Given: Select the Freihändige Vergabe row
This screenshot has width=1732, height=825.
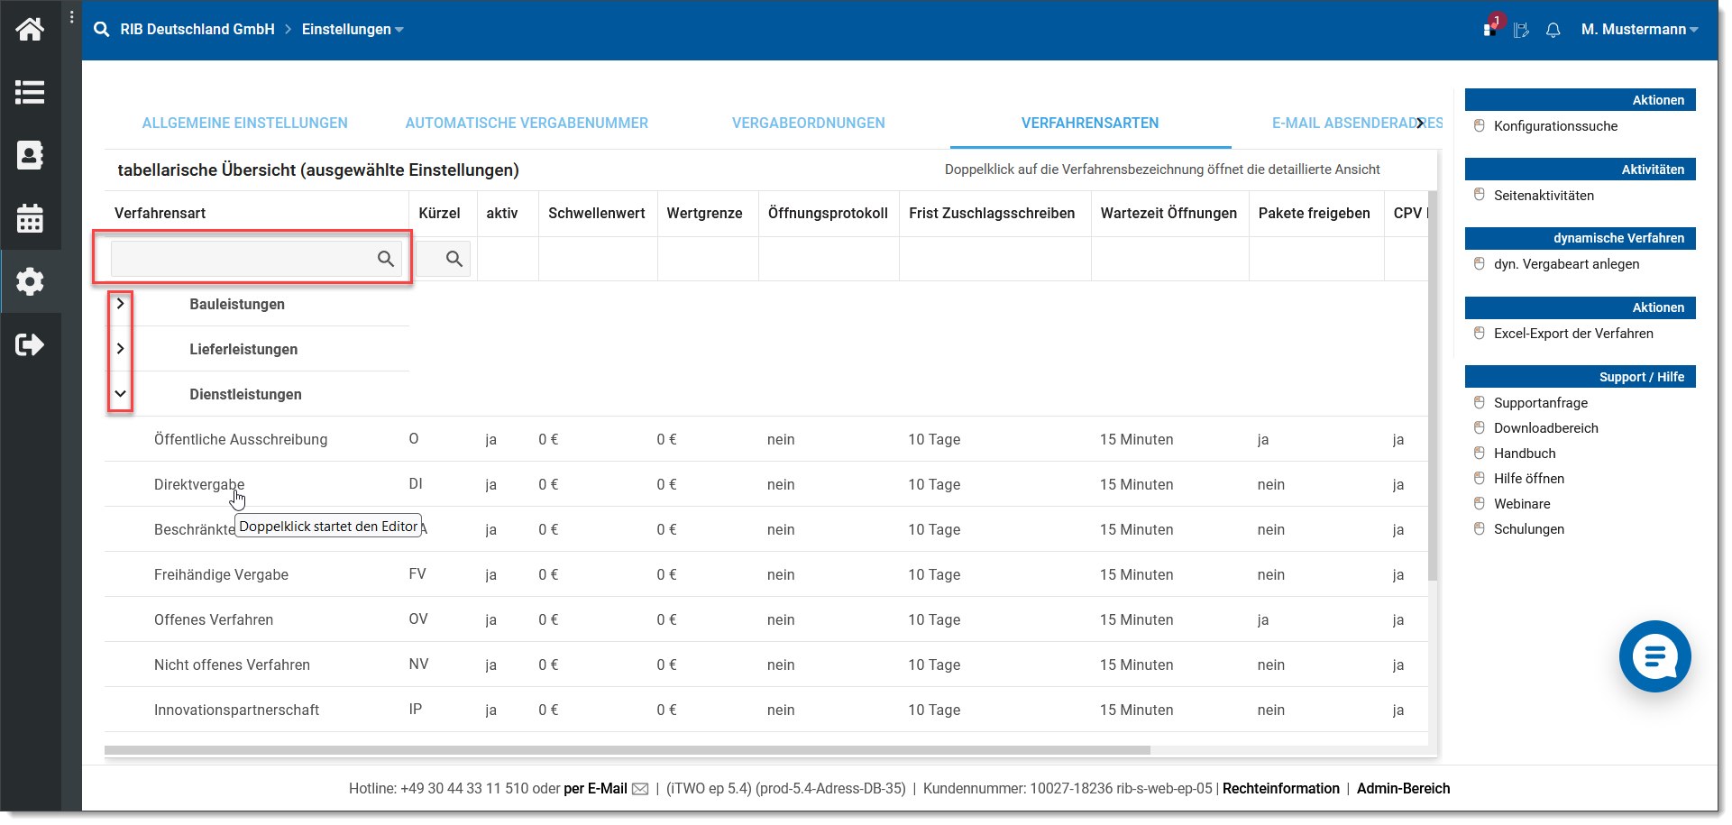Looking at the screenshot, I should [x=766, y=574].
